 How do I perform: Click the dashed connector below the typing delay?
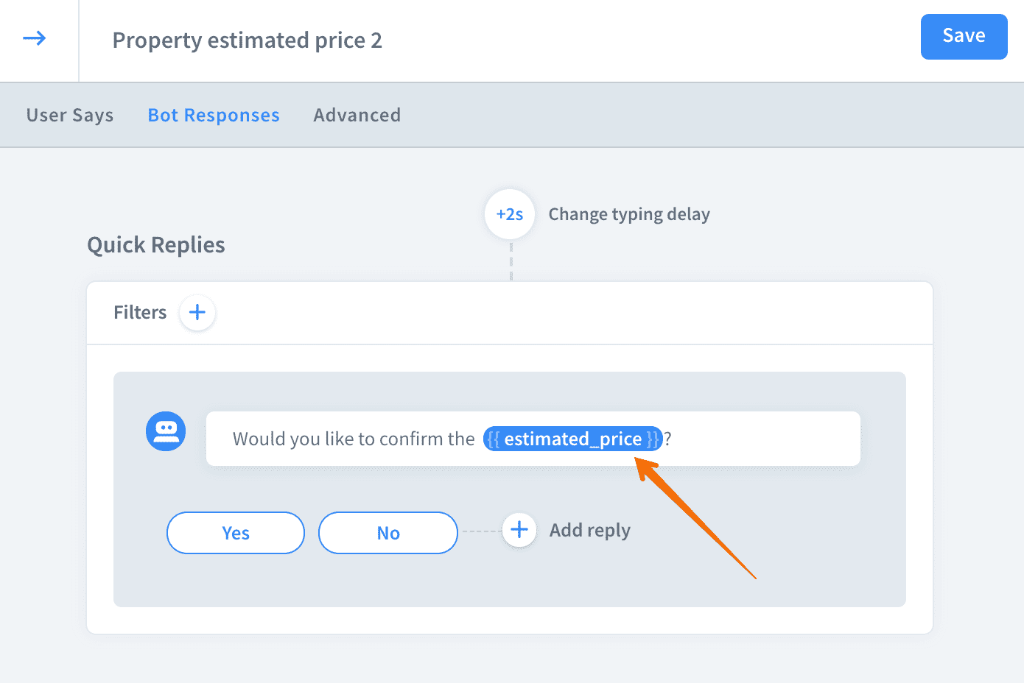pos(511,261)
